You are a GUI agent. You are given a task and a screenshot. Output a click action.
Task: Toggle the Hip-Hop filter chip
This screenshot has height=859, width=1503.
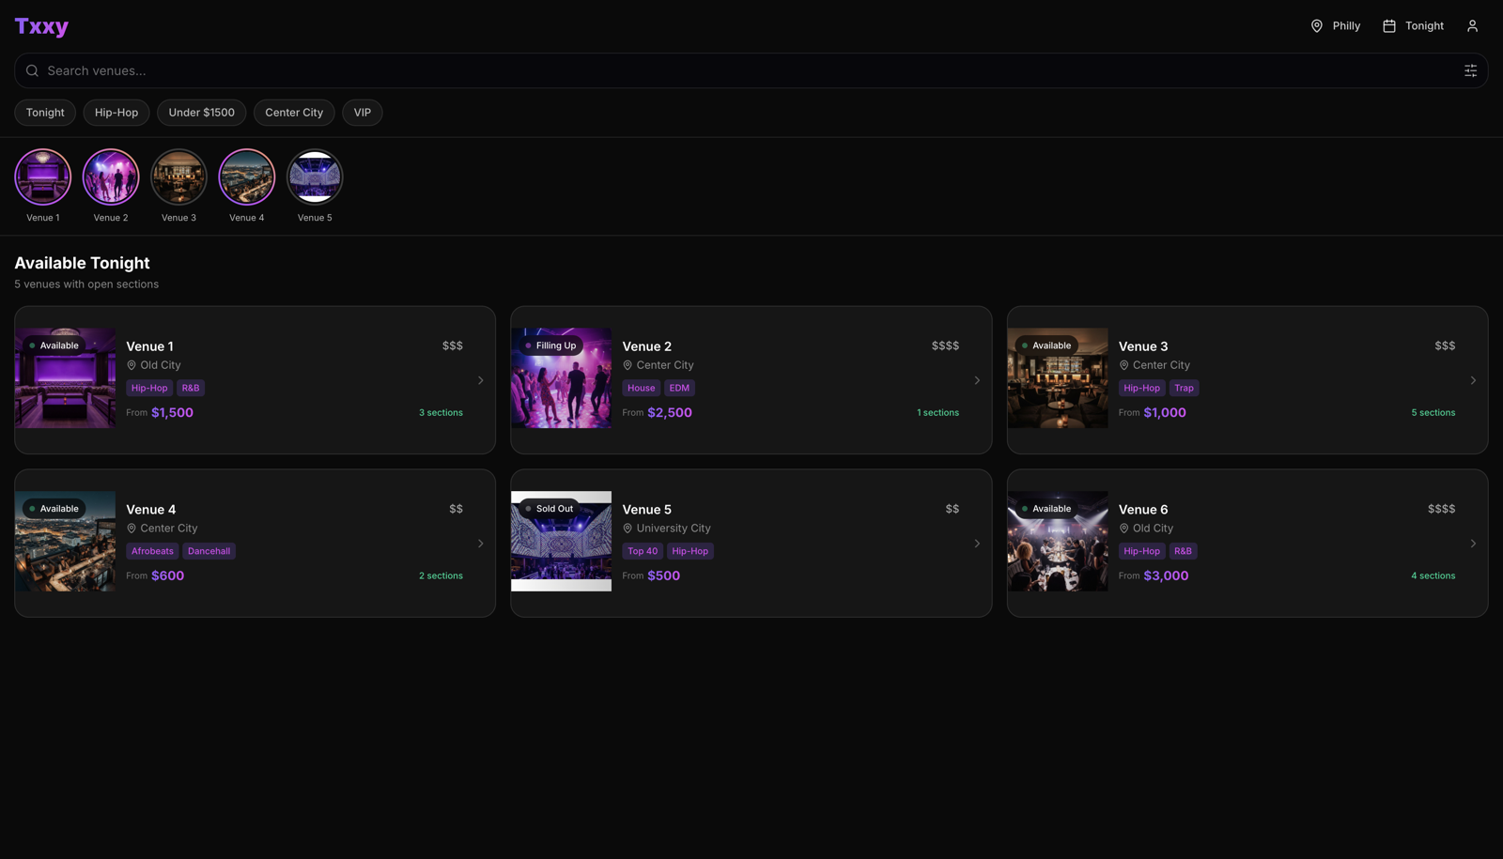coord(116,113)
